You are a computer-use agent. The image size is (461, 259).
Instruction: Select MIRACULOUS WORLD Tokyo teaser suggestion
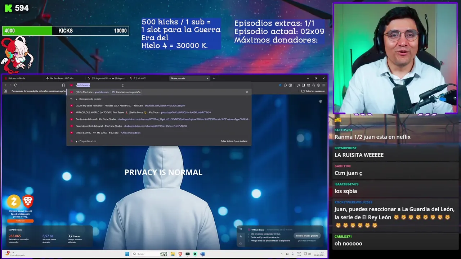point(159,112)
